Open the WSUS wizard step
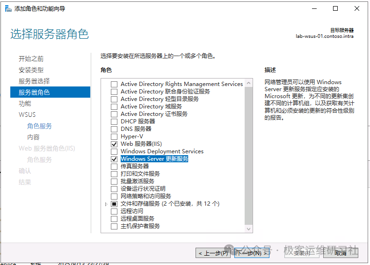The width and height of the screenshot is (370, 265). coord(27,115)
